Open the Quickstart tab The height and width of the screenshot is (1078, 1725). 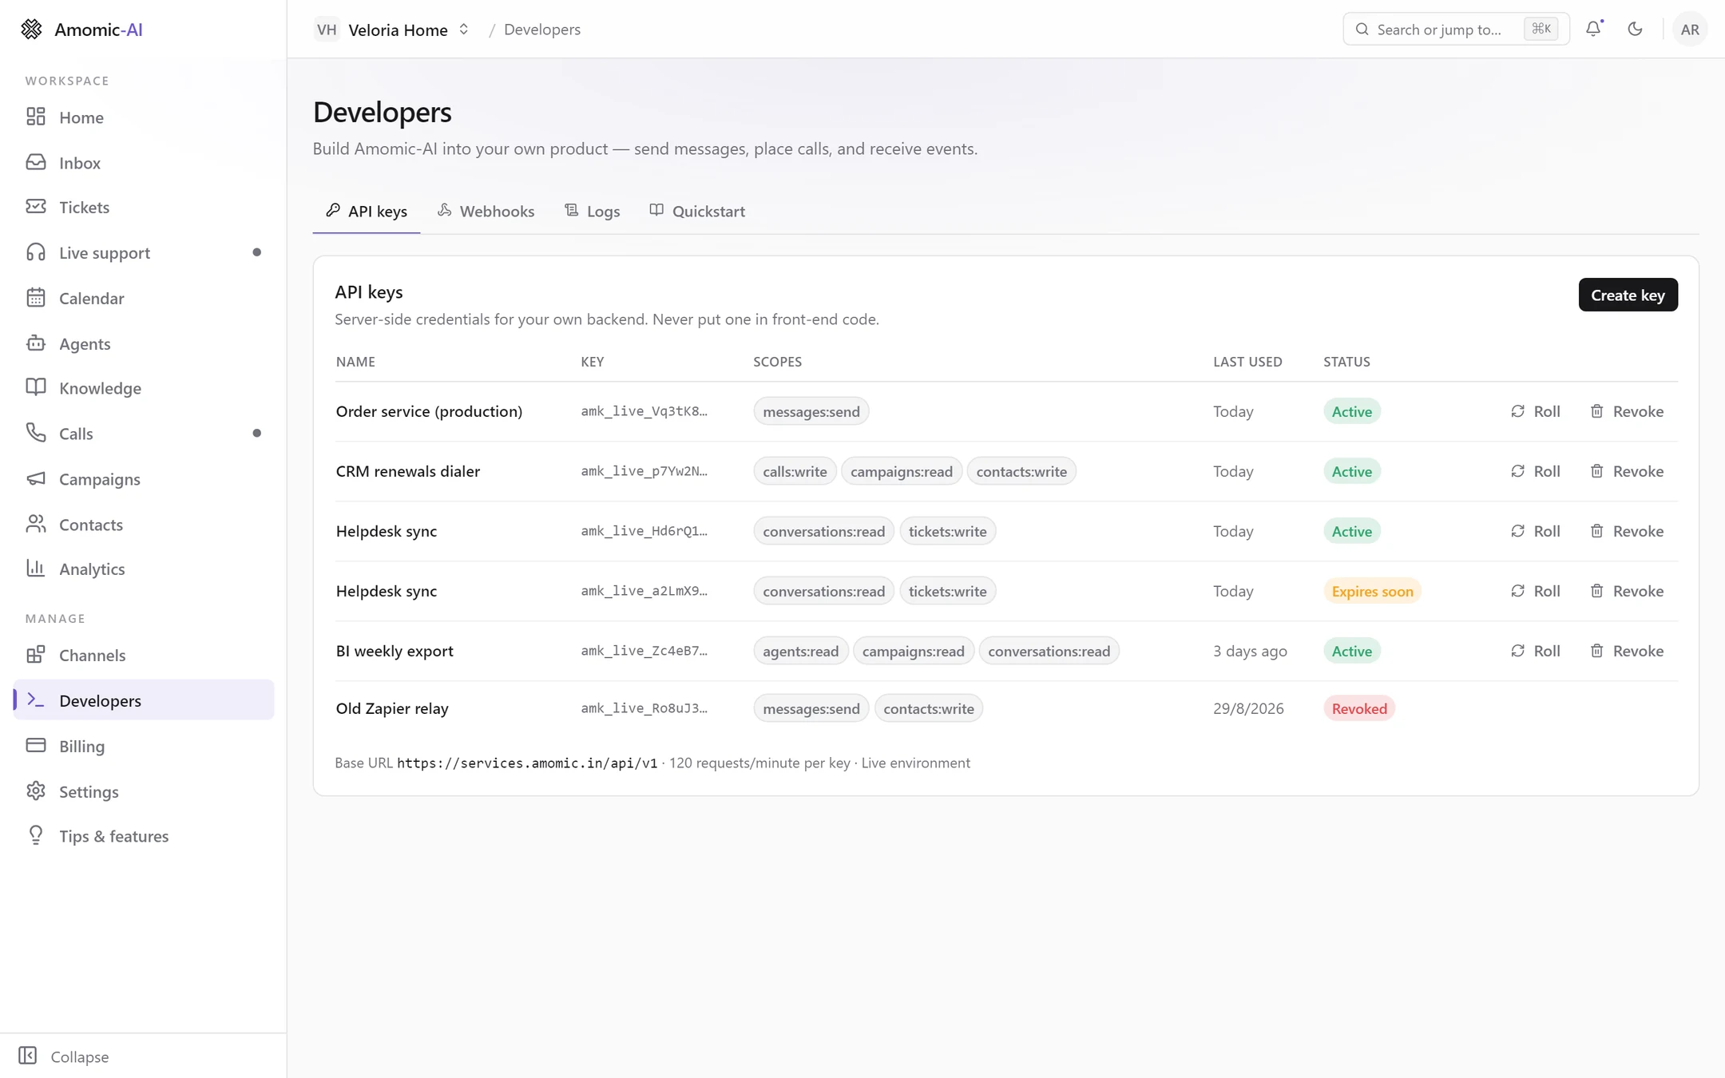point(697,212)
